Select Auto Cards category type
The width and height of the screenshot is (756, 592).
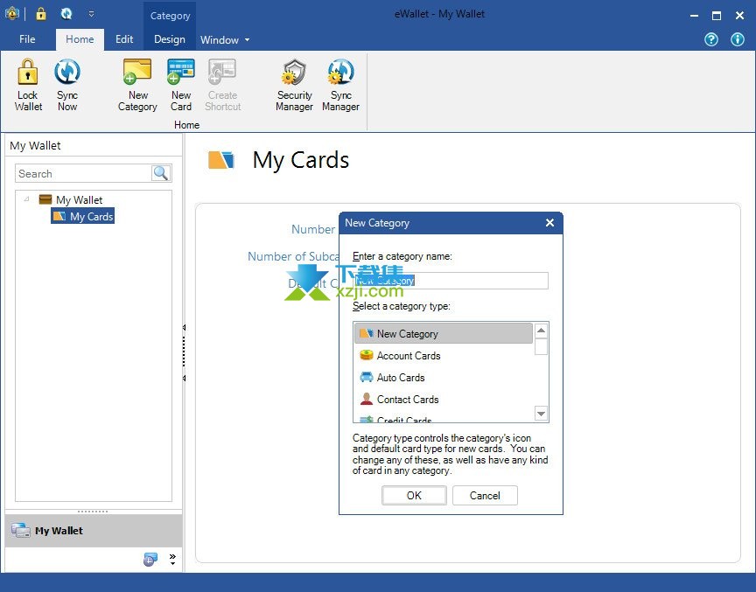444,377
